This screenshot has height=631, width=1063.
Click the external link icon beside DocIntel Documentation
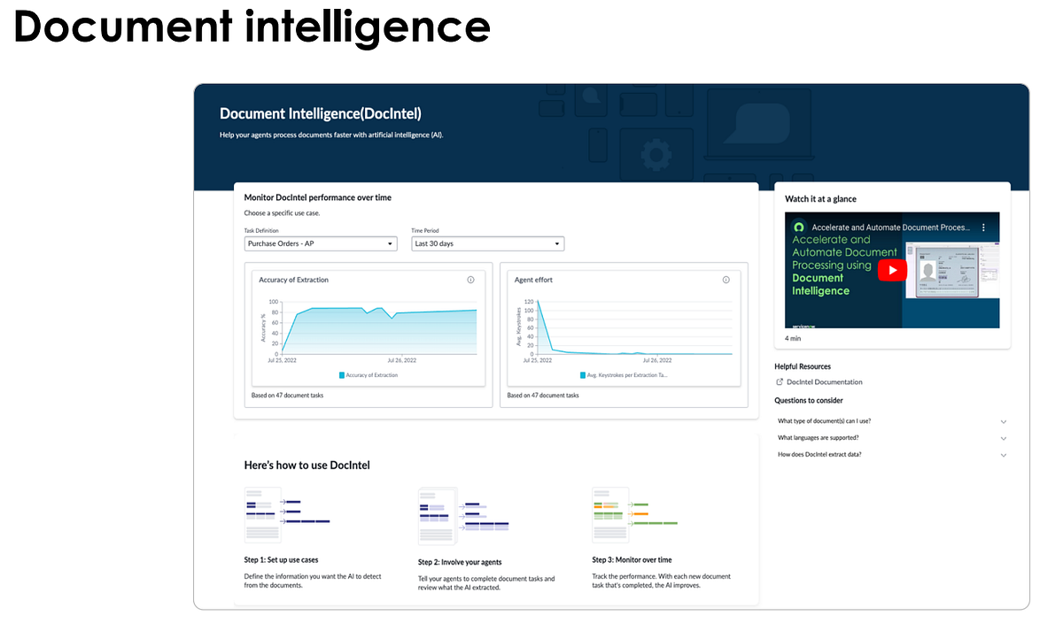pos(779,381)
